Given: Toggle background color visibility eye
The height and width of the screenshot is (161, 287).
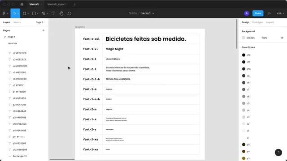Looking at the screenshot, I should click(282, 38).
